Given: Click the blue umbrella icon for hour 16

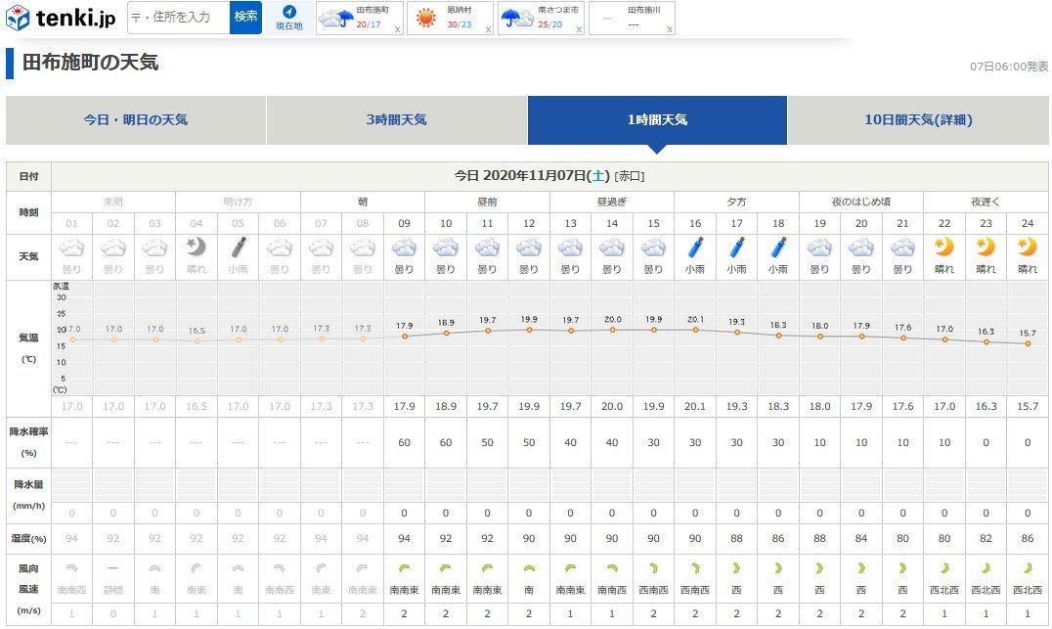Looking at the screenshot, I should (696, 247).
